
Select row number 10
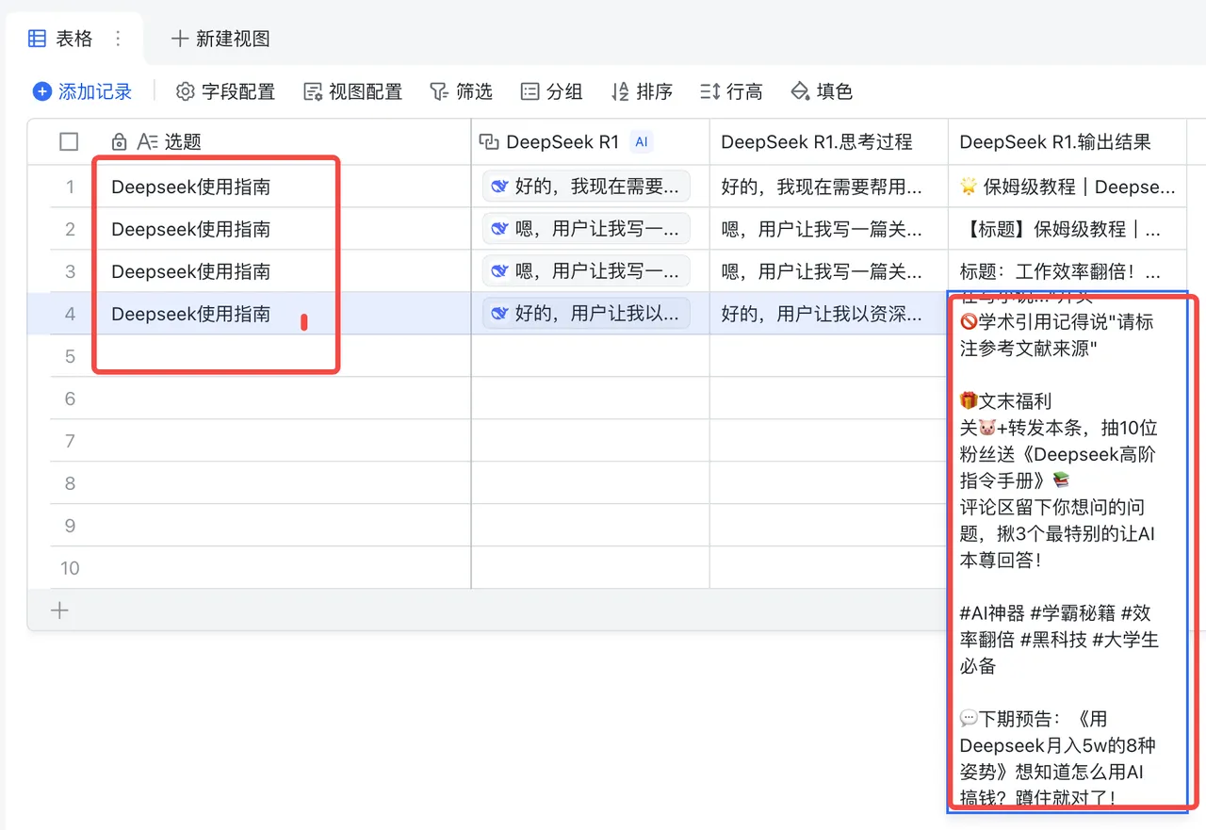(x=70, y=568)
